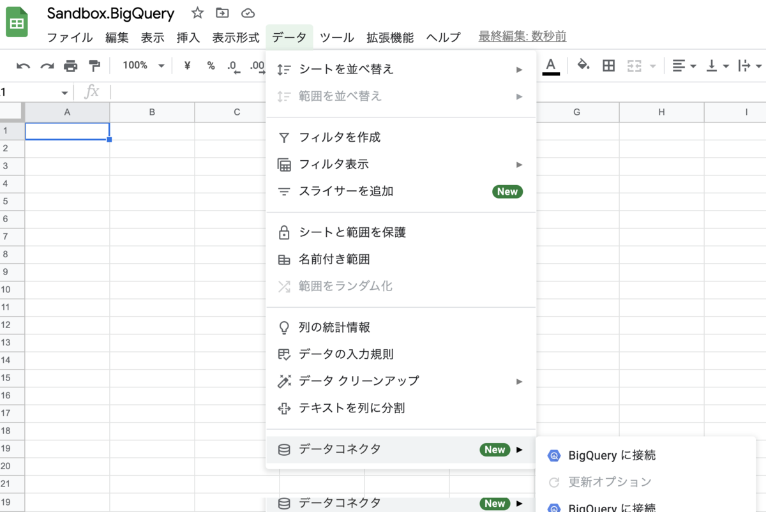Viewport: 766px width, 512px height.
Task: Select column H header
Action: 661,112
